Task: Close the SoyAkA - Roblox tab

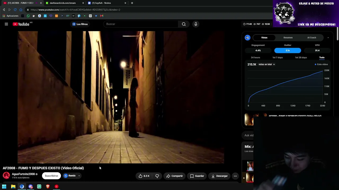Action: 125,3
